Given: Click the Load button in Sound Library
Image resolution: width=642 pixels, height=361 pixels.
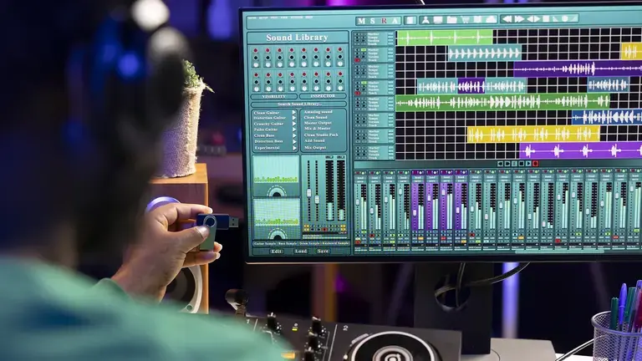Looking at the screenshot, I should 301,252.
